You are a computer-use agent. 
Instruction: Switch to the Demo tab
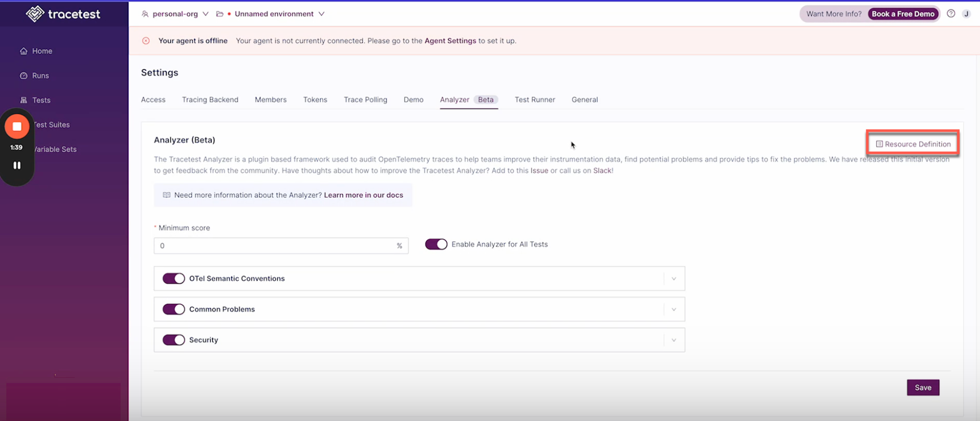(413, 99)
